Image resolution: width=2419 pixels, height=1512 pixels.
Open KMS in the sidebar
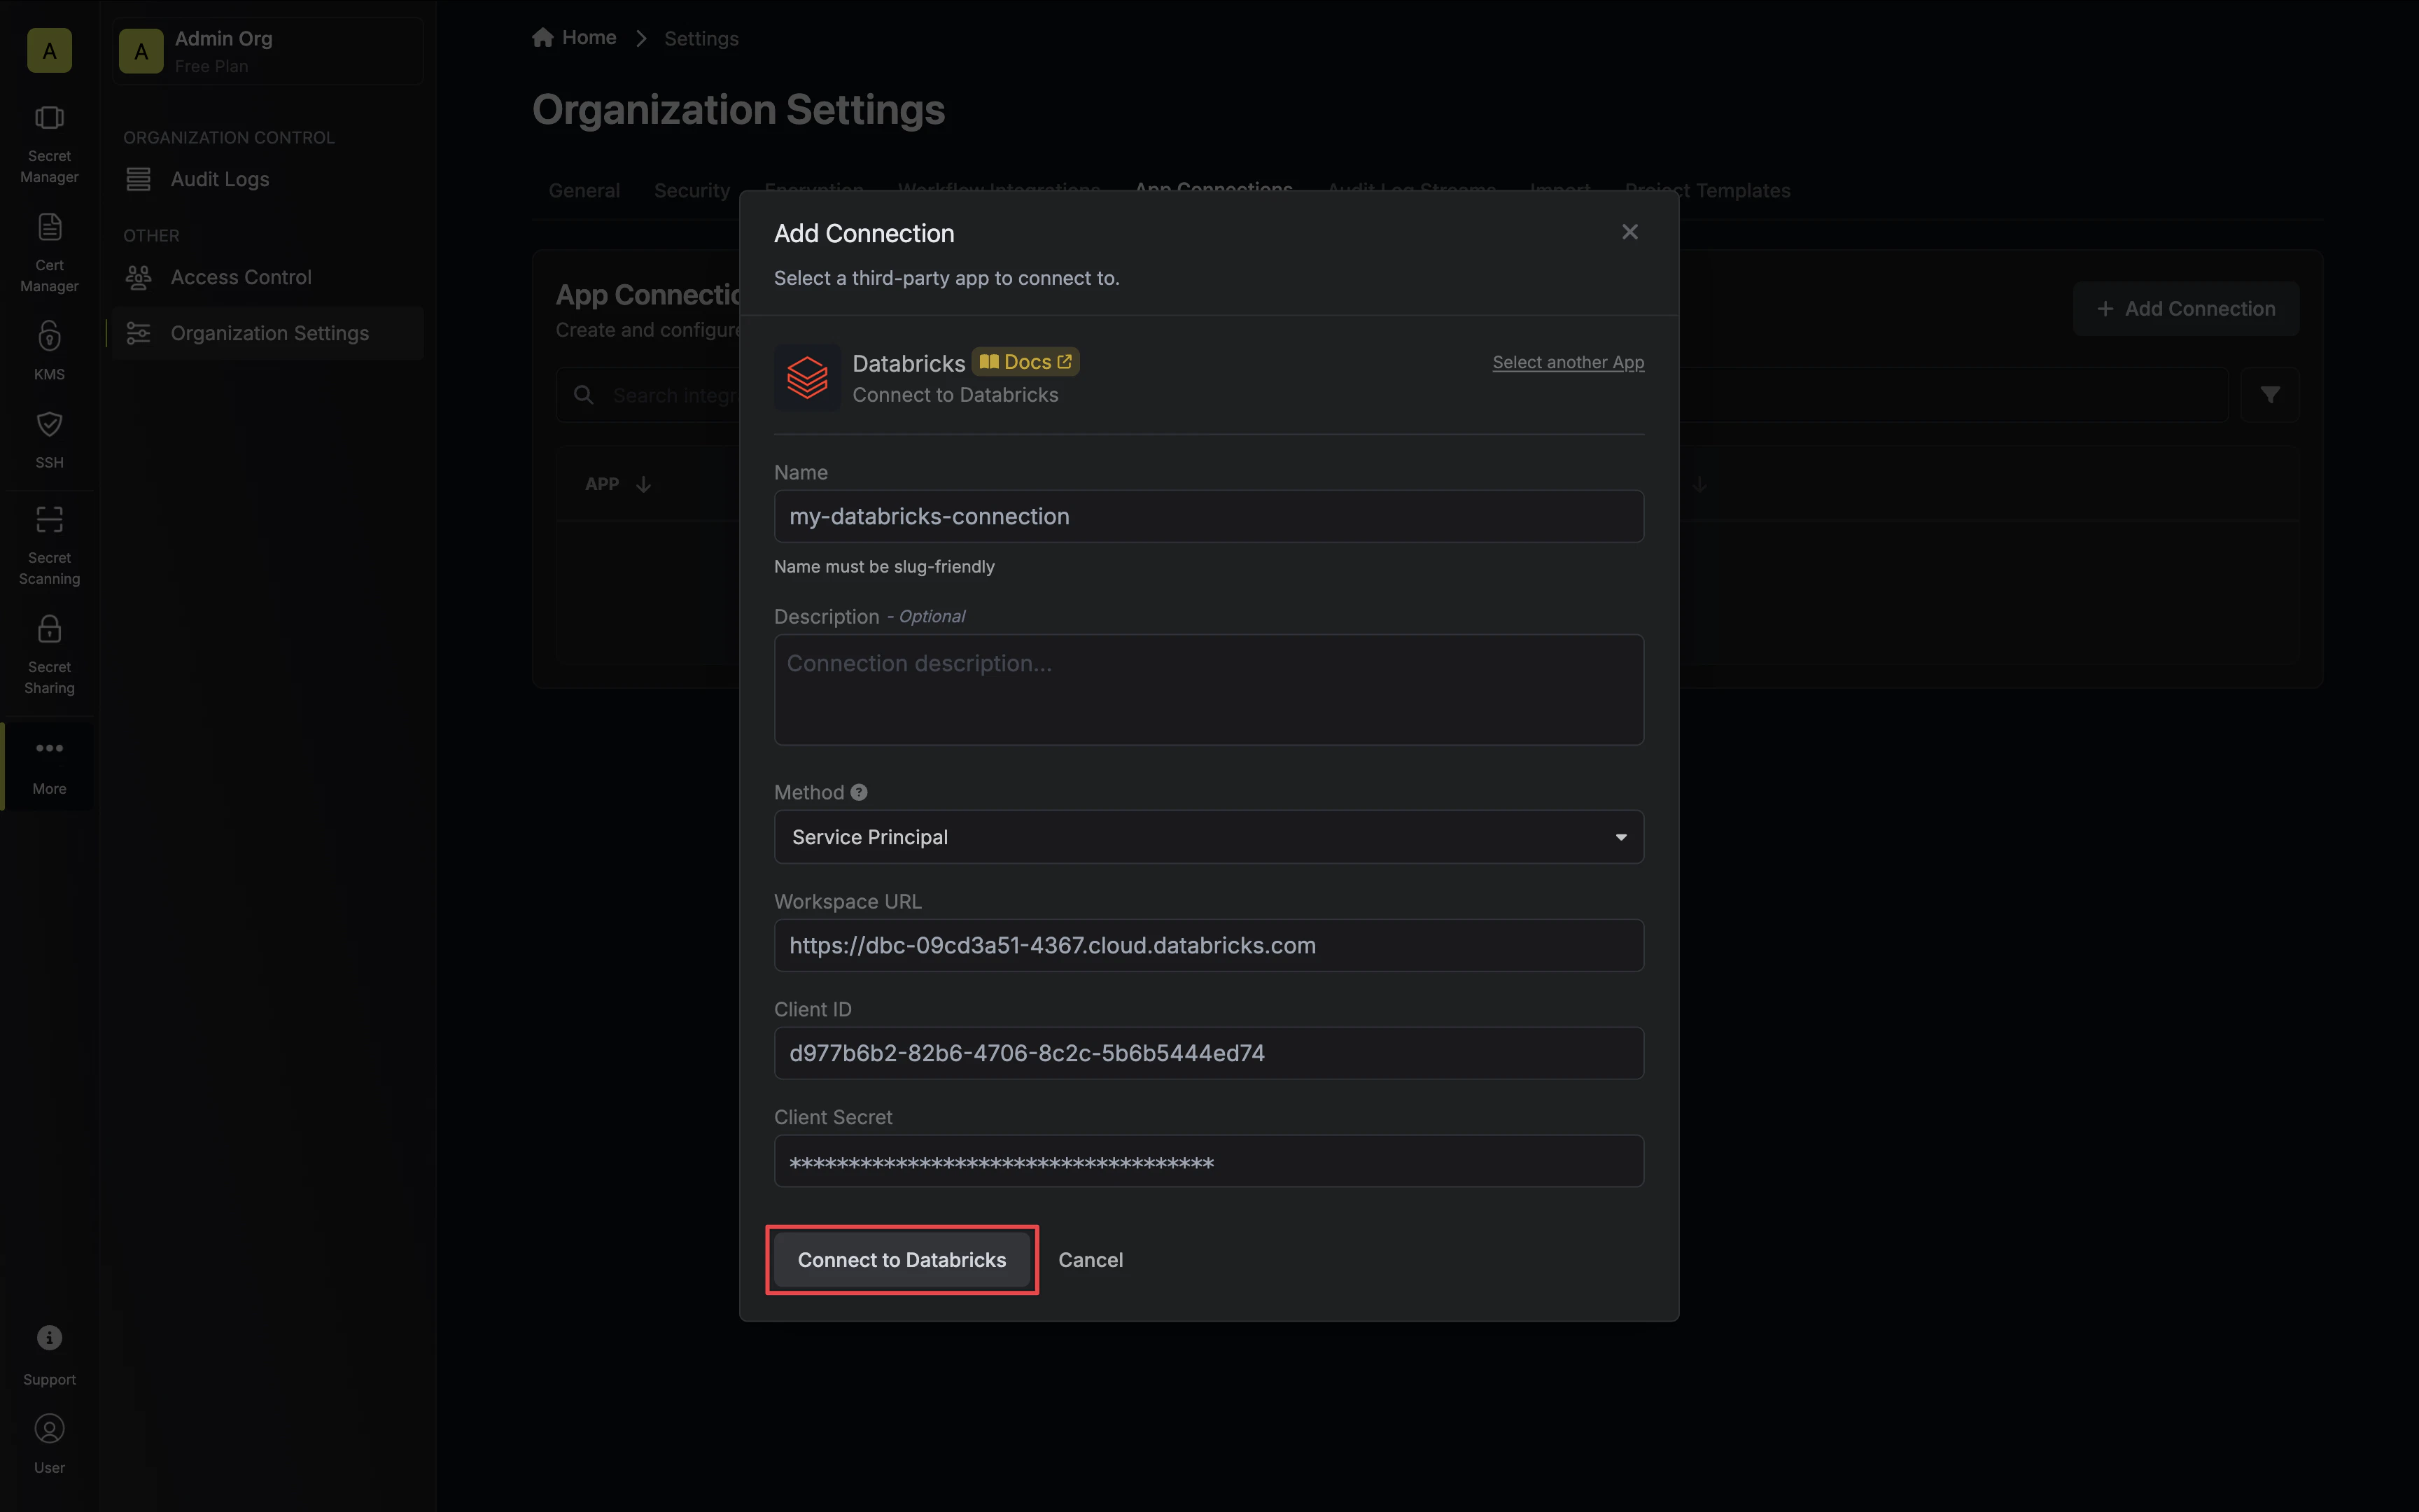[49, 350]
